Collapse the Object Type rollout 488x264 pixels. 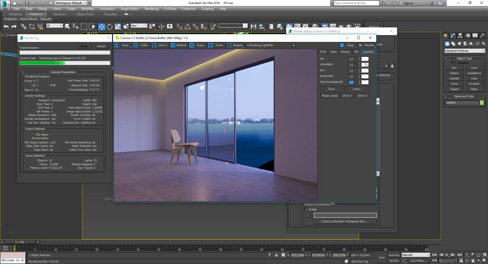(464, 58)
